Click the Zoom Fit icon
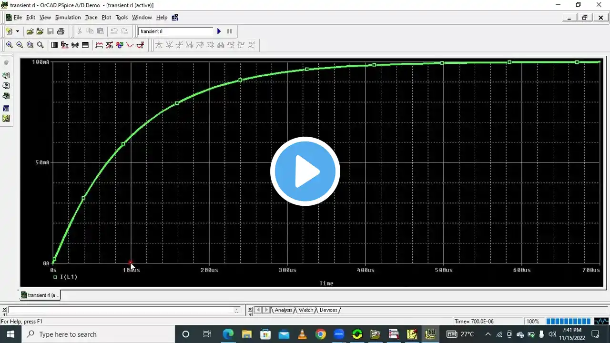The height and width of the screenshot is (343, 610). 41,45
